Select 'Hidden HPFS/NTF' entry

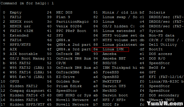27,104
